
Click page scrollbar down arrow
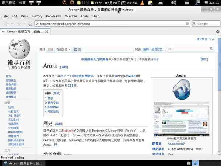coord(219,153)
